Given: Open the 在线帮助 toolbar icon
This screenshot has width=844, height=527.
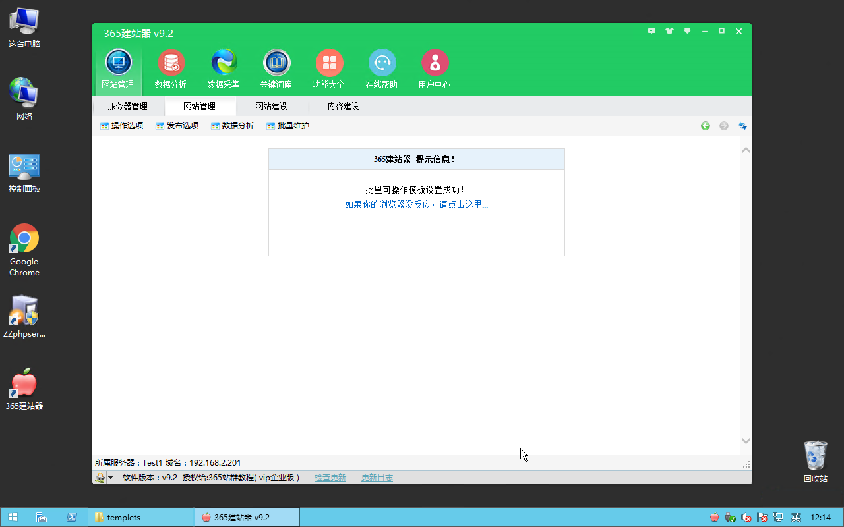Looking at the screenshot, I should (382, 69).
